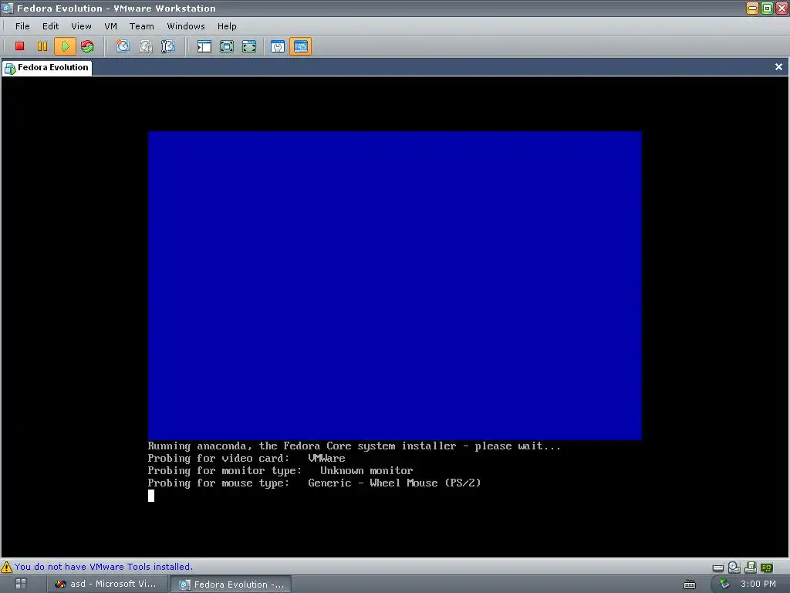Image resolution: width=790 pixels, height=593 pixels.
Task: Click the 'Probing for video card' line
Action: click(x=246, y=459)
